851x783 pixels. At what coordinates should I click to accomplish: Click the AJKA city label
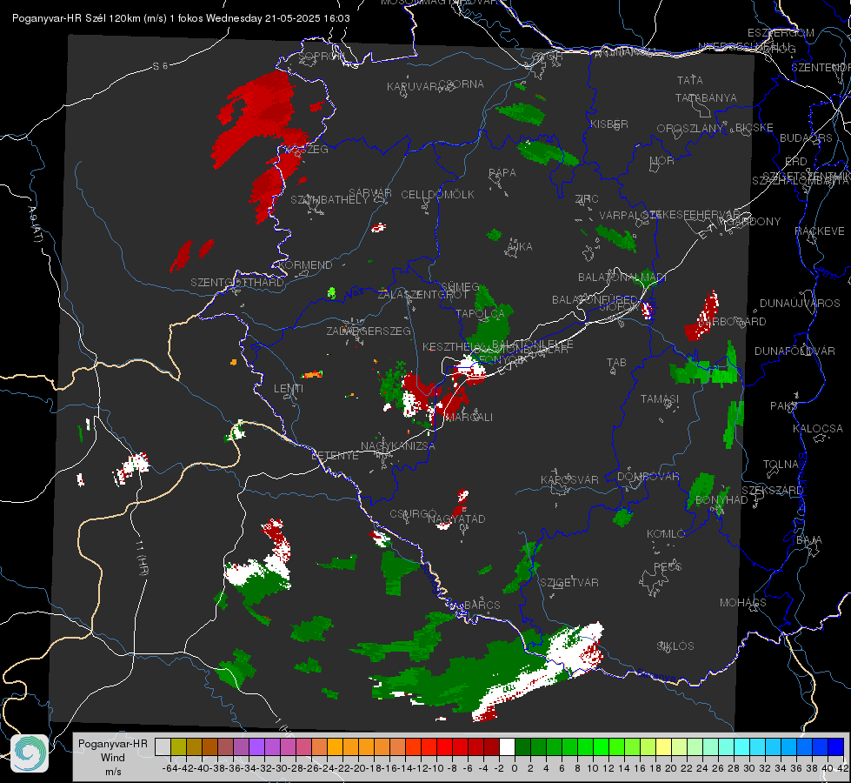[520, 247]
